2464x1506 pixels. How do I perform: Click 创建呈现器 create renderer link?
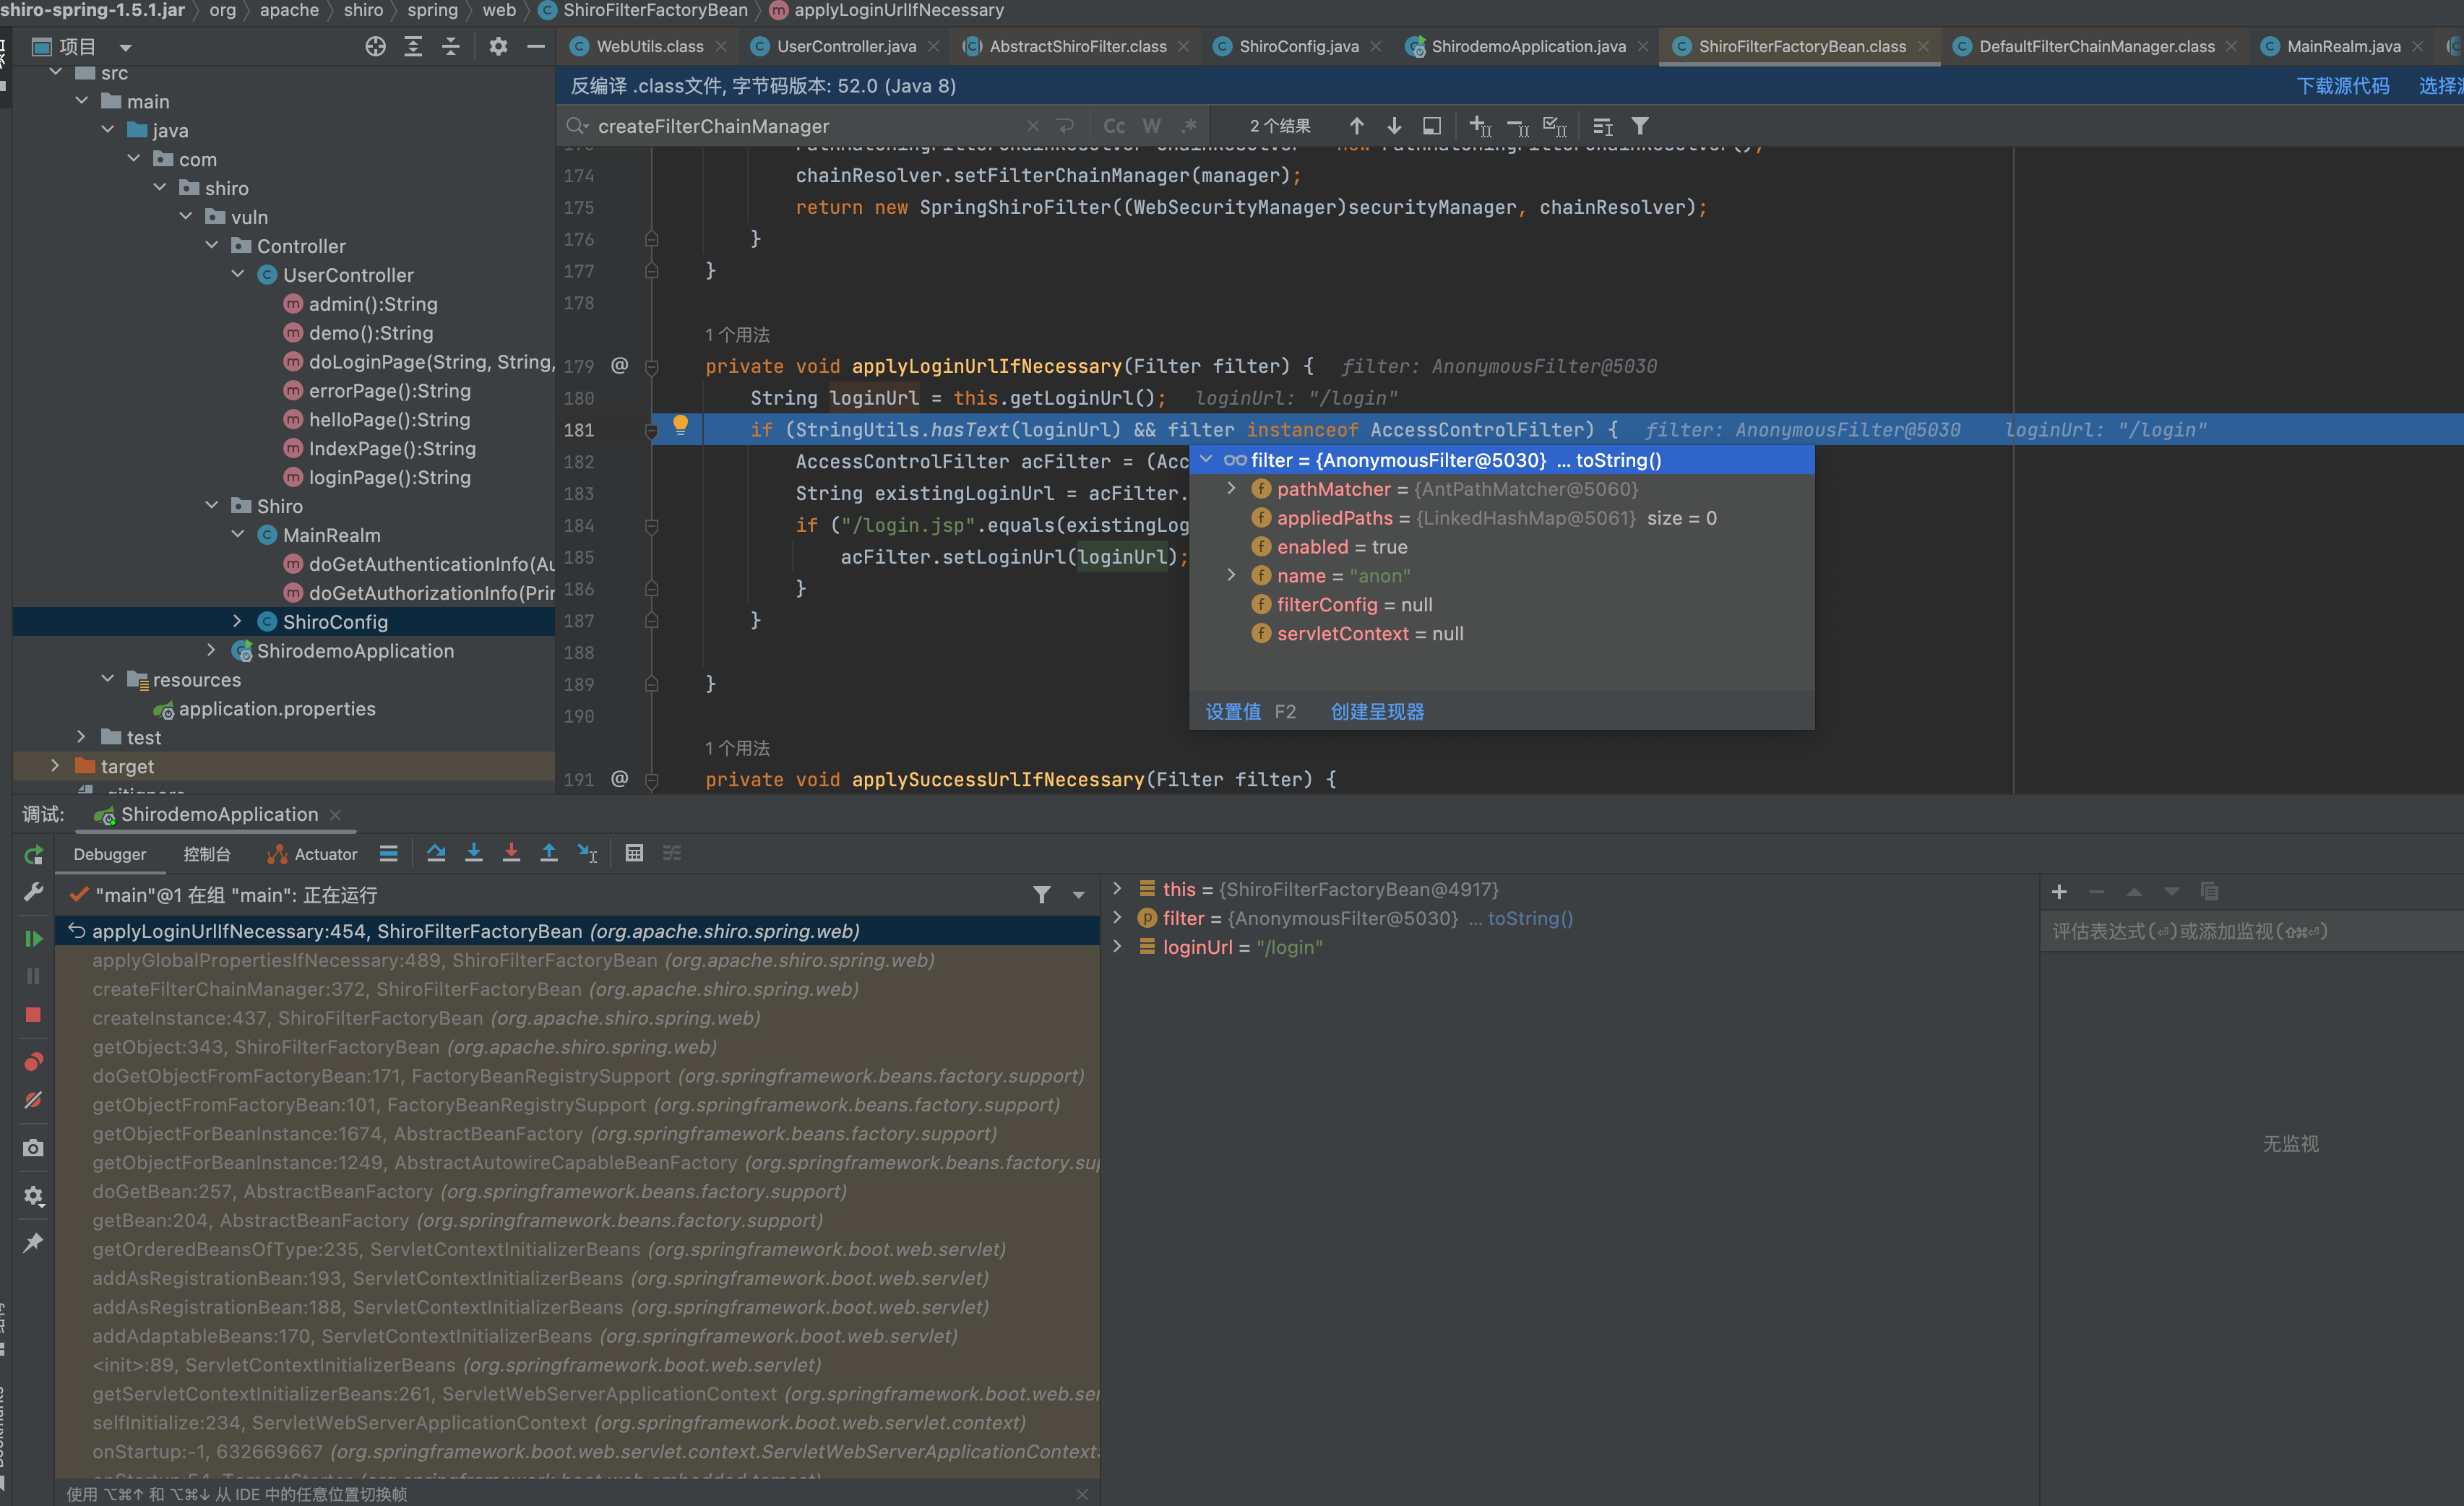(x=1377, y=711)
